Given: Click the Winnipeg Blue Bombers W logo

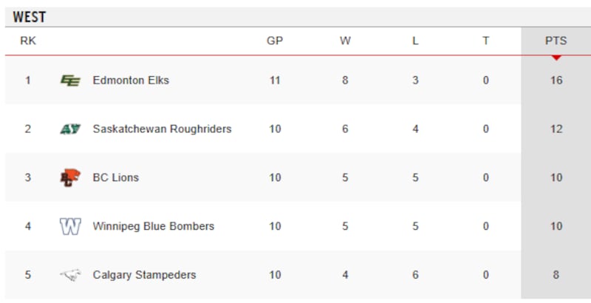Looking at the screenshot, I should 70,226.
